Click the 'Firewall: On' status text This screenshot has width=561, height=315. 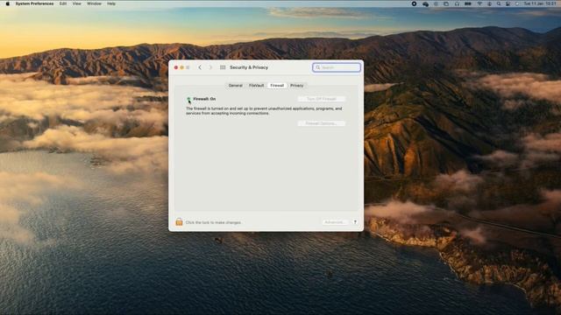[204, 99]
